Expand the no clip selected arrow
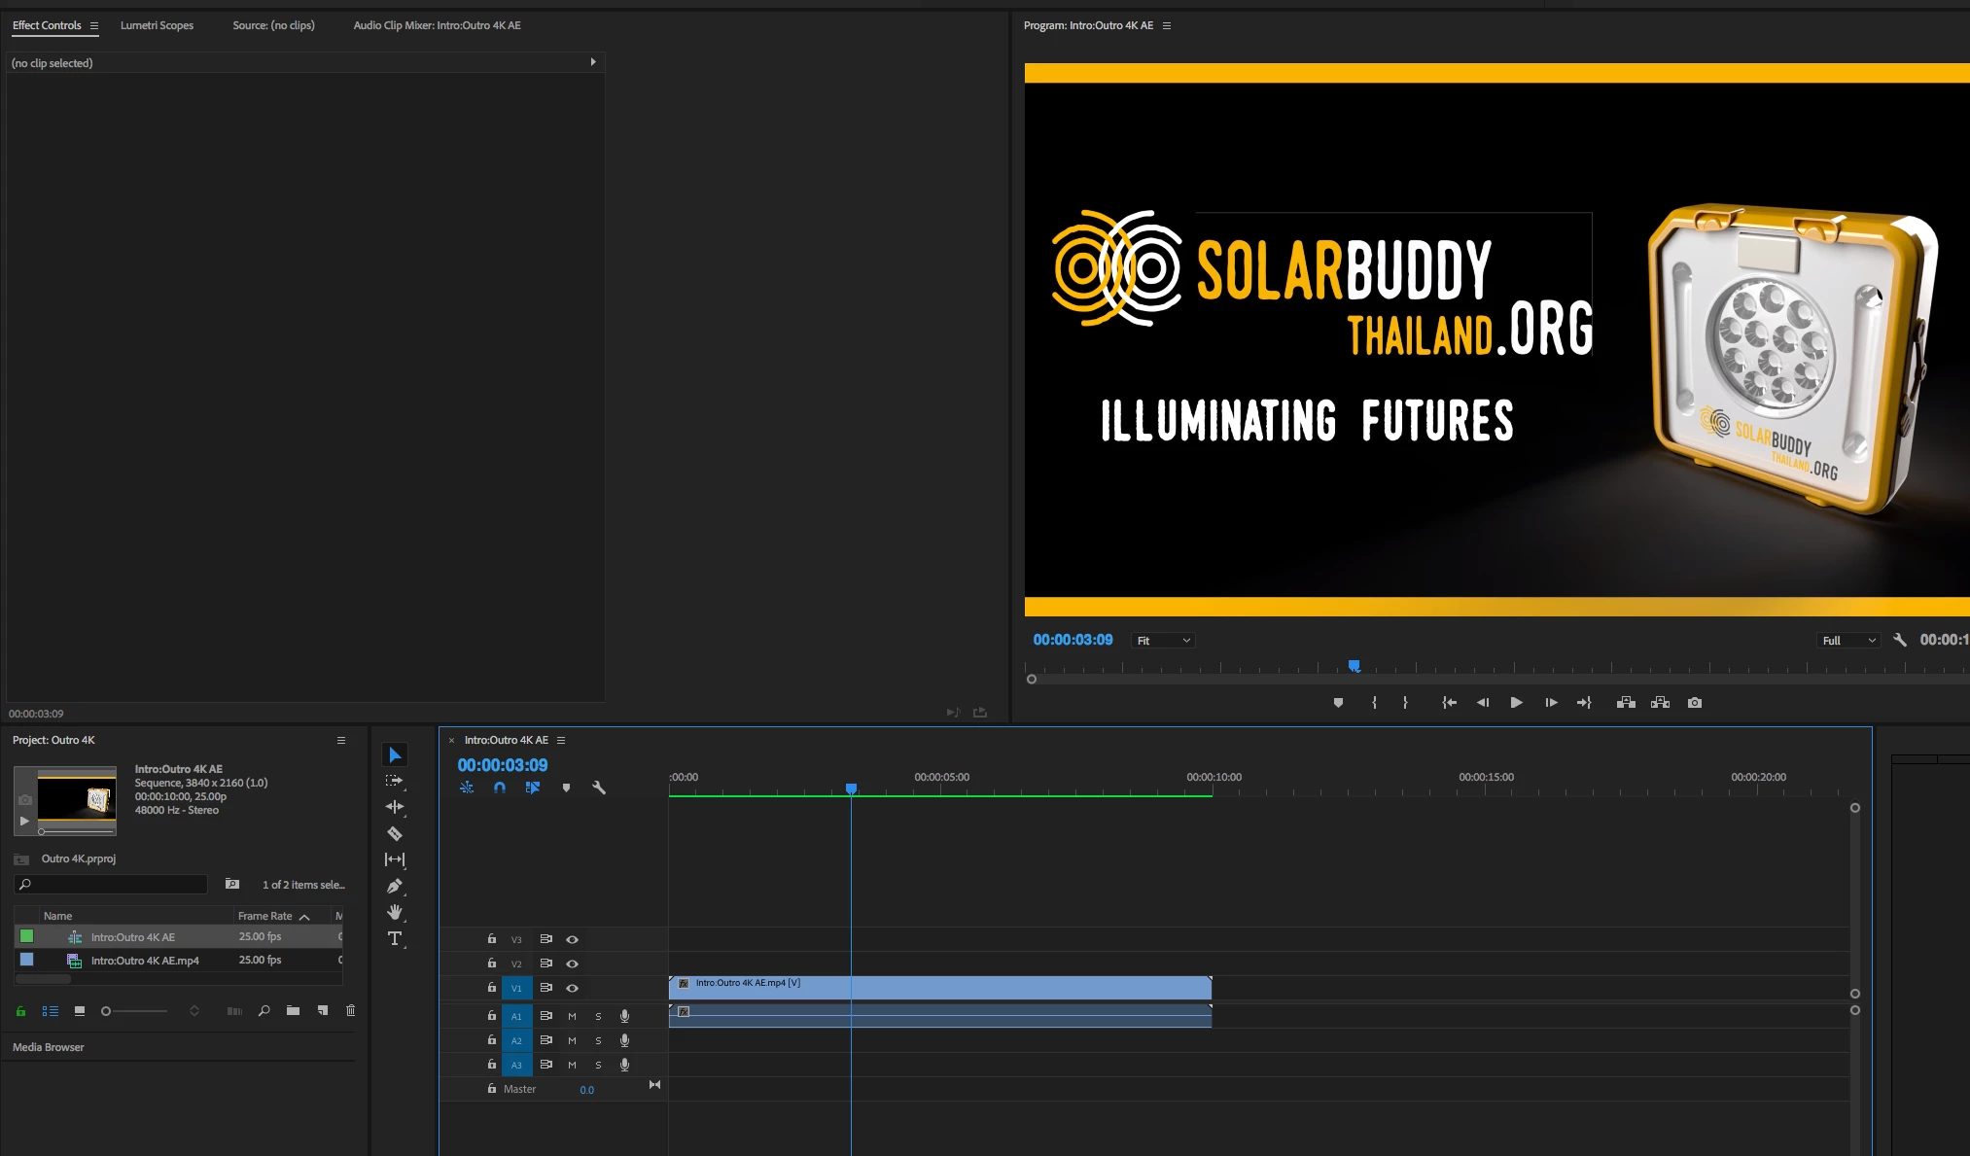 (593, 62)
